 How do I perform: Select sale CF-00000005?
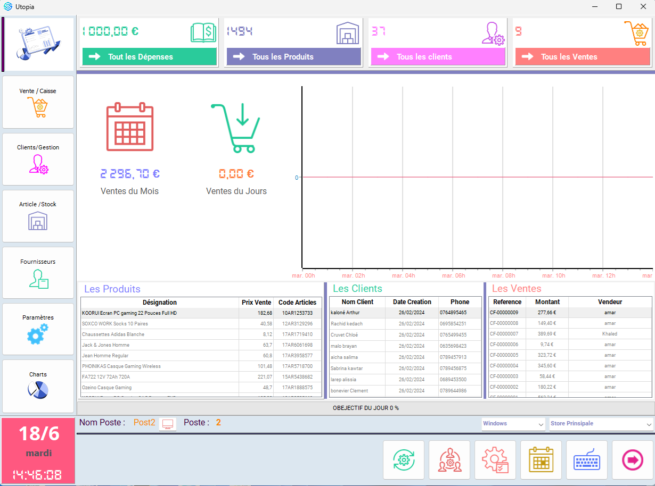[570, 355]
